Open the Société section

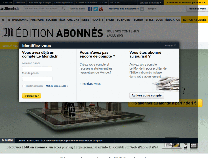51,20
